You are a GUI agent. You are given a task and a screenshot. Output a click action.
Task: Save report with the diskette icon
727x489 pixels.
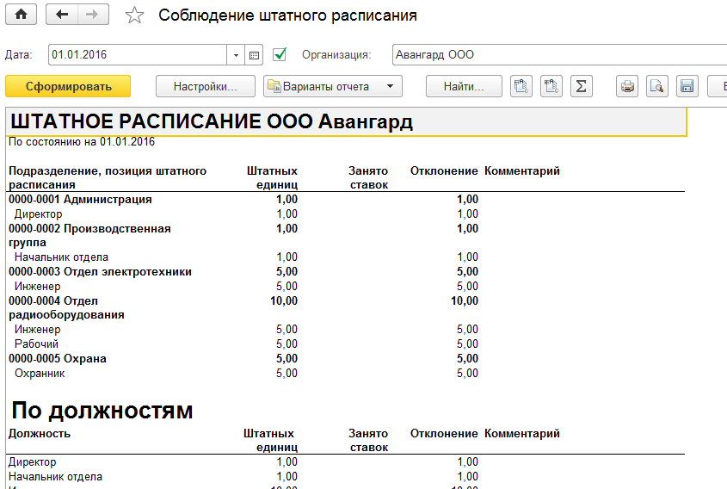click(686, 86)
